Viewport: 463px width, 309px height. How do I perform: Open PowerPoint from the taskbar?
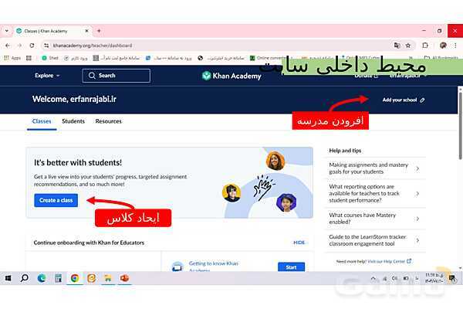coord(124,278)
